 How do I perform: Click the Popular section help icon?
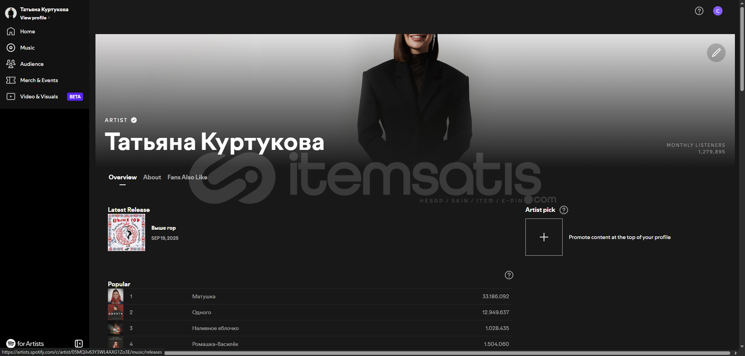point(509,275)
